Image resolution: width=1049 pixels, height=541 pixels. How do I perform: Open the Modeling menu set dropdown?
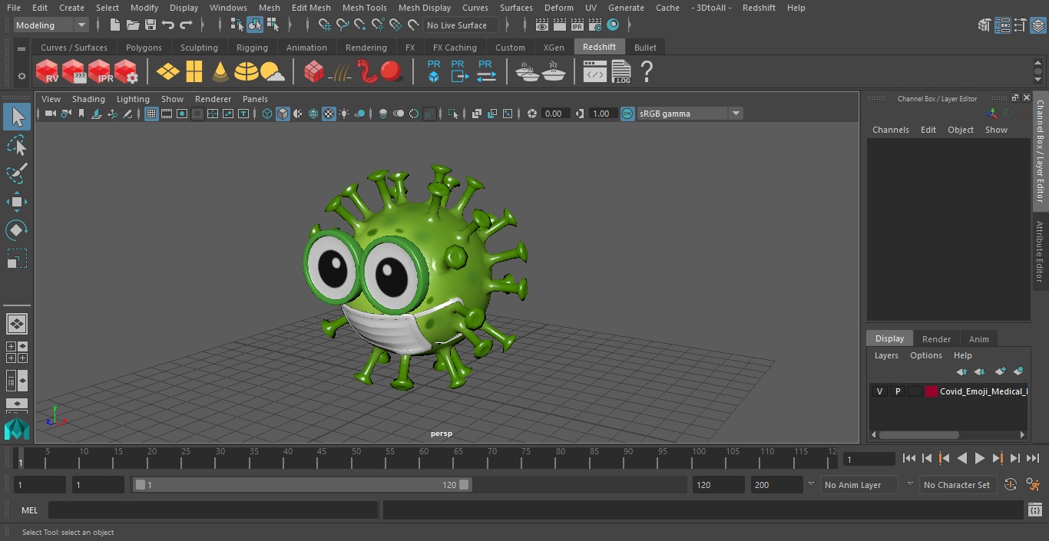[x=51, y=25]
